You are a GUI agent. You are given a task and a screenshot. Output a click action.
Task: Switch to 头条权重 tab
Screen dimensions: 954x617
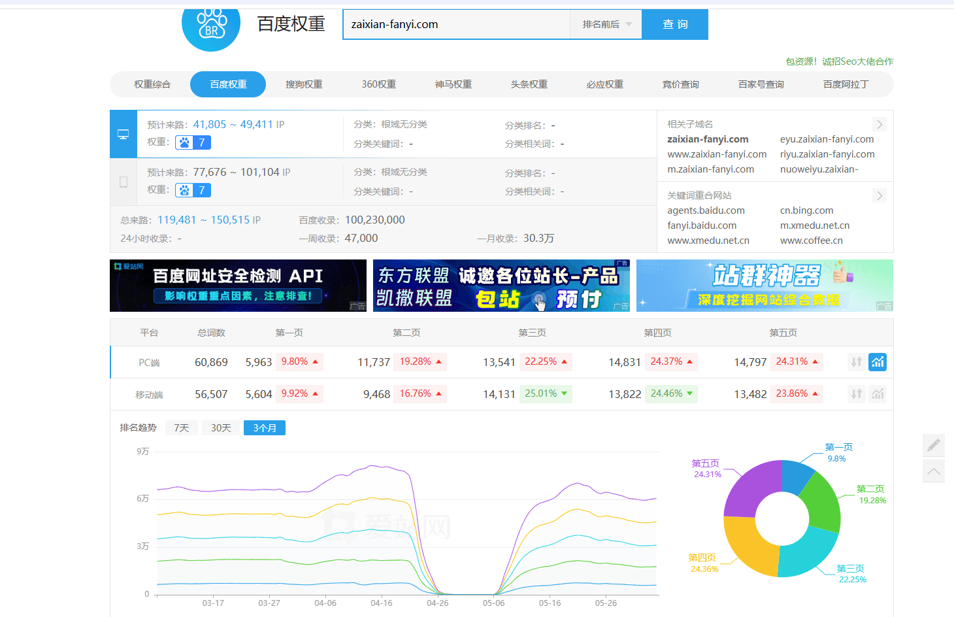pos(529,84)
